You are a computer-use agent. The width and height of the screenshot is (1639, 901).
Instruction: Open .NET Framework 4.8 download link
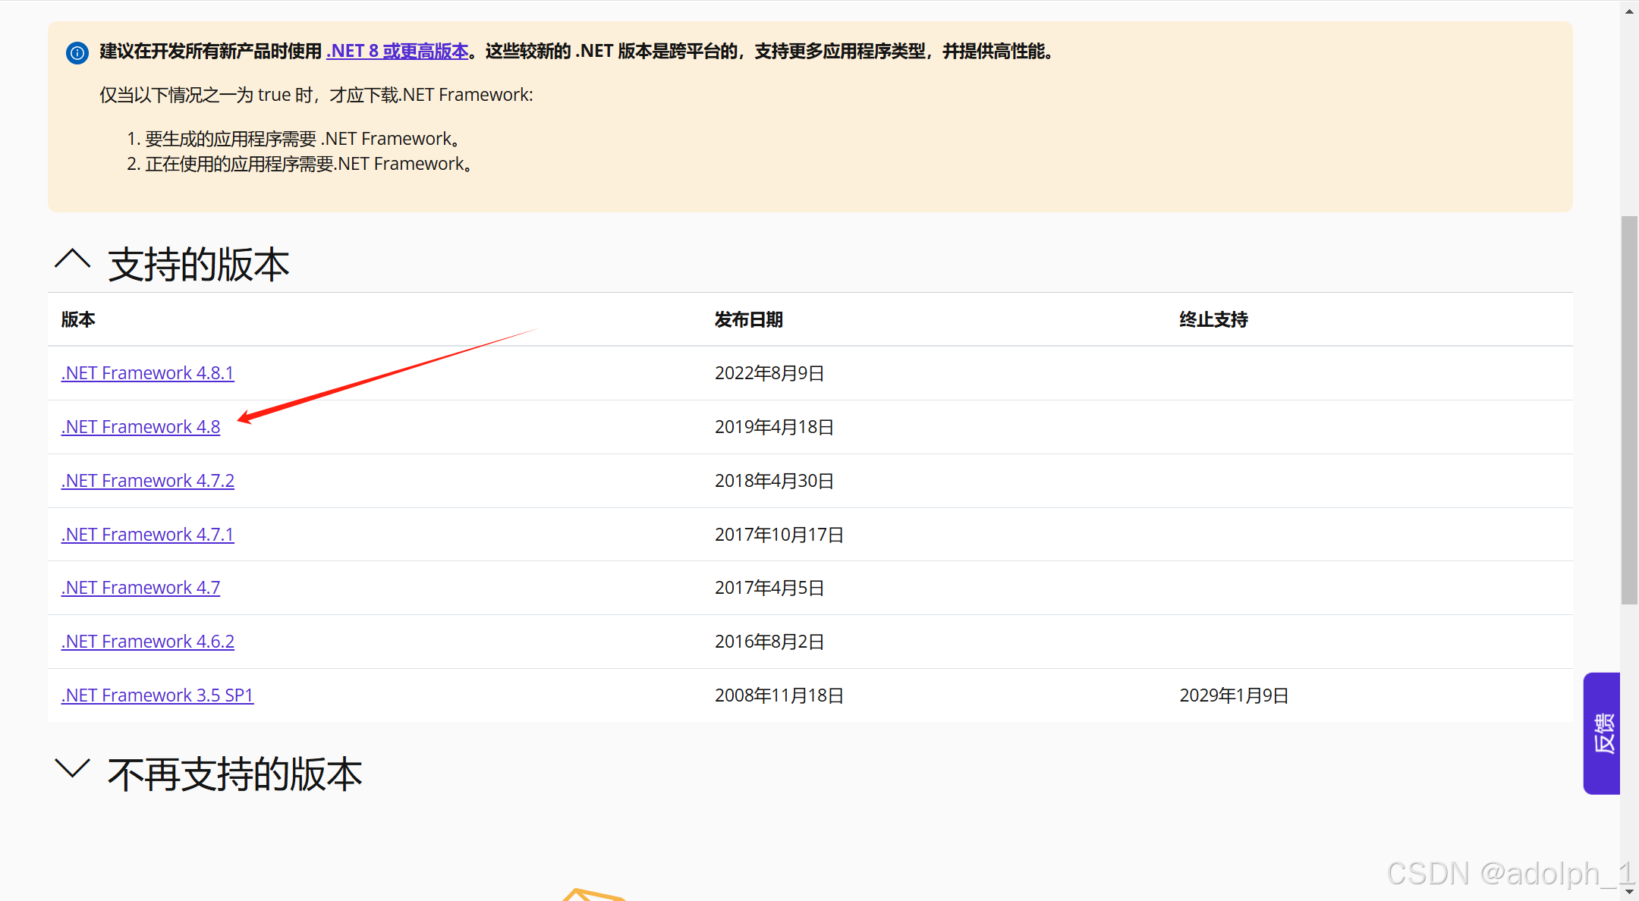point(140,427)
